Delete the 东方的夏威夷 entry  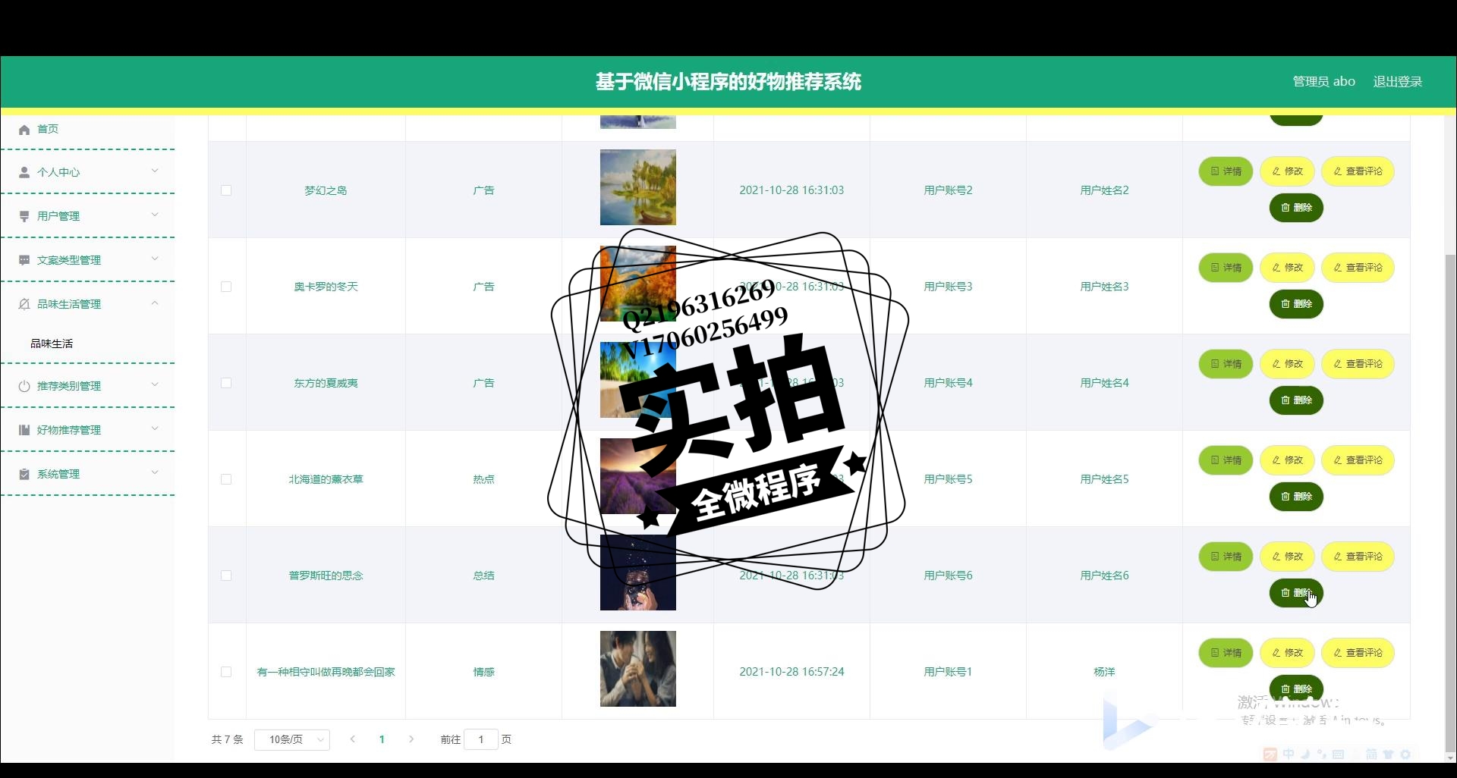1296,400
